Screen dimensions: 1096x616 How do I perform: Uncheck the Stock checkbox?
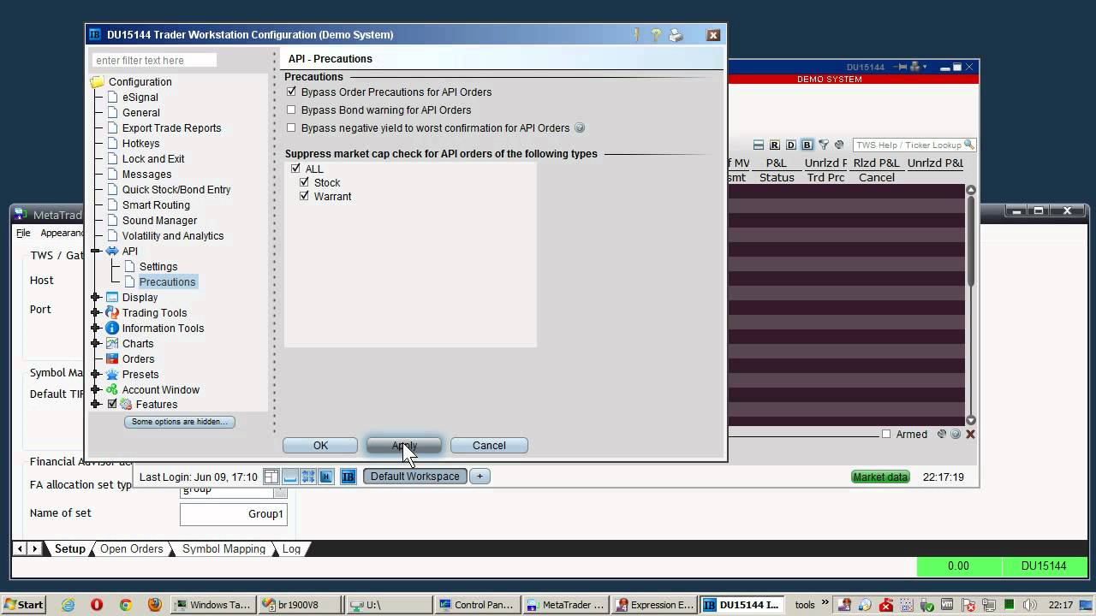point(304,182)
